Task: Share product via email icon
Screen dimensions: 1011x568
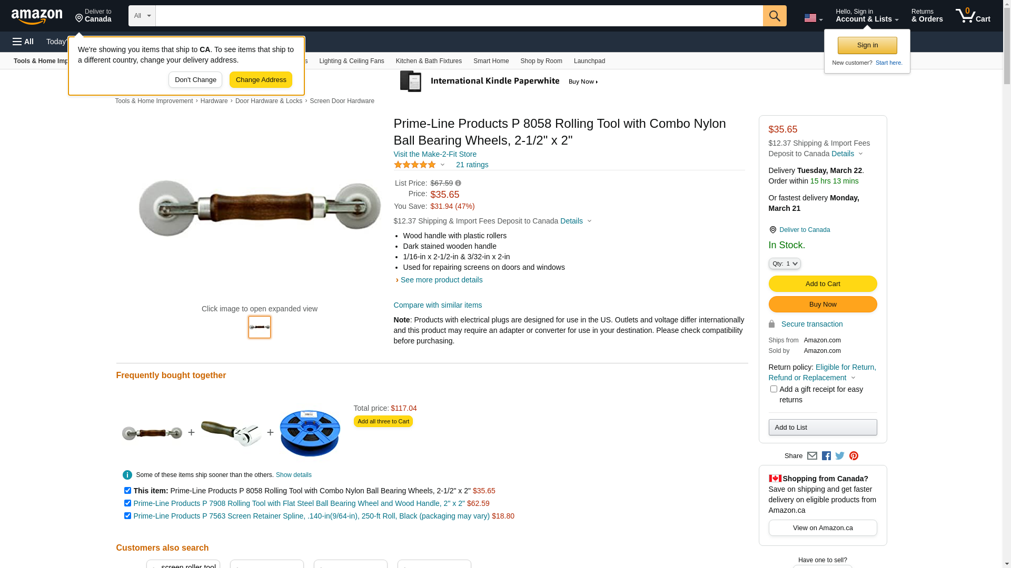Action: (x=812, y=456)
